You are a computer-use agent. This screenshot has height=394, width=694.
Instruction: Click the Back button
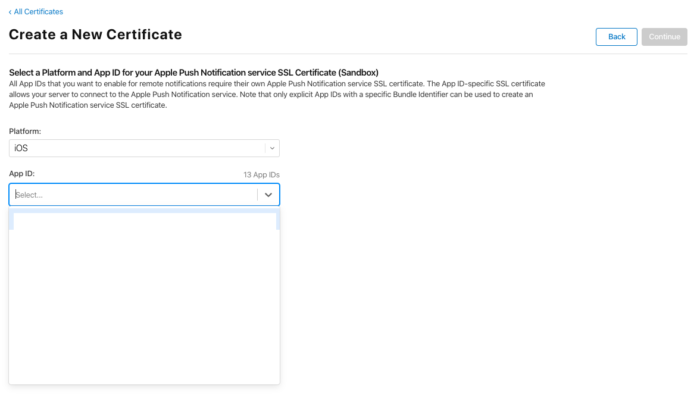point(616,37)
